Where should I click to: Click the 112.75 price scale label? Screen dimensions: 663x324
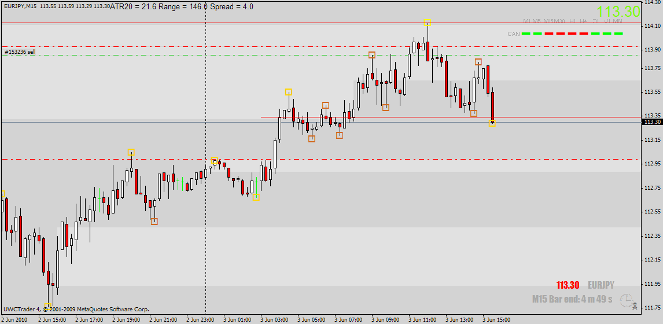[651, 188]
